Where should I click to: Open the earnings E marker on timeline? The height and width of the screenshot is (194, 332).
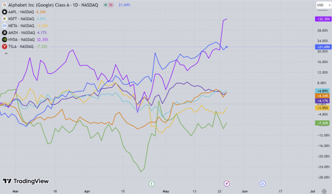tap(152, 183)
